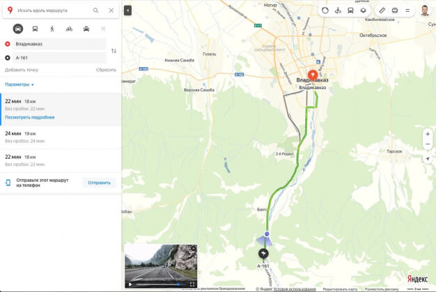Viewport: 436px width, 292px height.
Task: Click the Тарское map label
Action: point(394,151)
